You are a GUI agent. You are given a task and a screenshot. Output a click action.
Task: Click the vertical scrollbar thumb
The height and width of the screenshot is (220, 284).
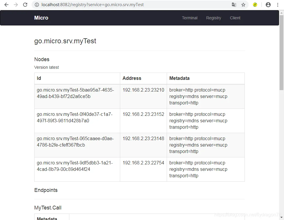(x=281, y=53)
